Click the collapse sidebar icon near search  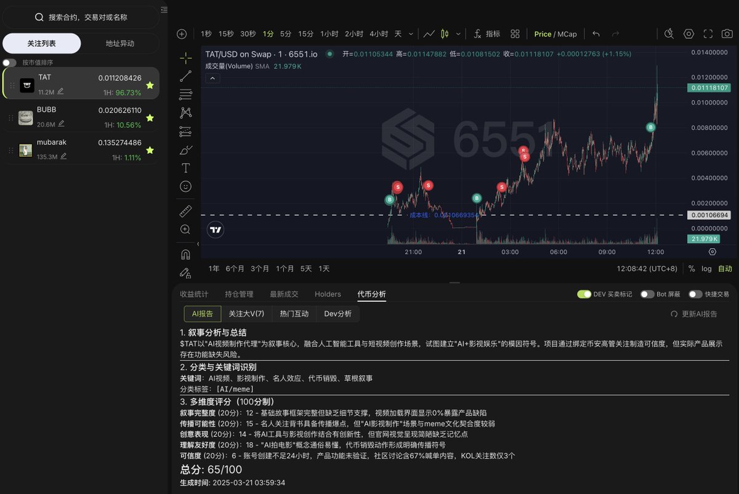pyautogui.click(x=164, y=10)
